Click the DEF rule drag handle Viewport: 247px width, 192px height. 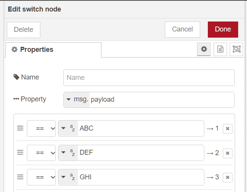pos(20,153)
